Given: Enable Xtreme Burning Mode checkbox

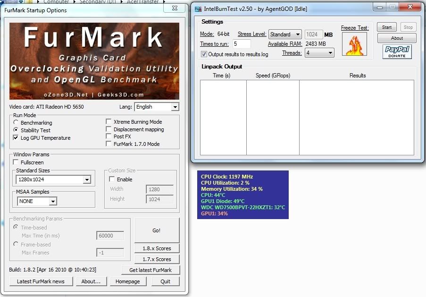Looking at the screenshot, I should click(x=109, y=122).
